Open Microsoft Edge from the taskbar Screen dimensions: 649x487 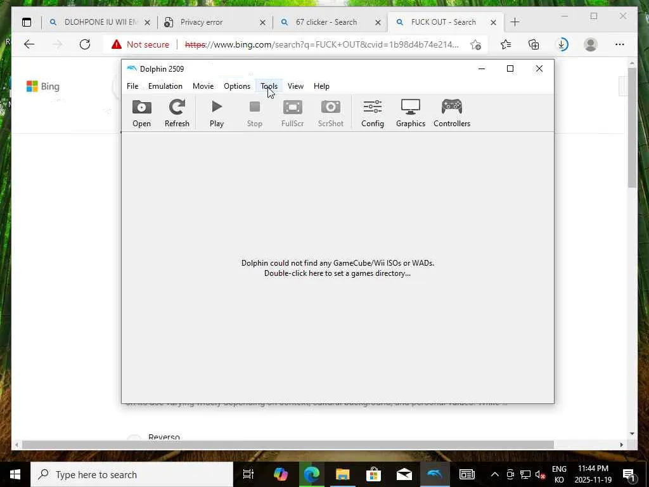[x=312, y=474]
